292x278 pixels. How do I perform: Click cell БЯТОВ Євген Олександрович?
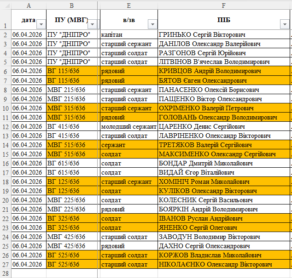224,80
